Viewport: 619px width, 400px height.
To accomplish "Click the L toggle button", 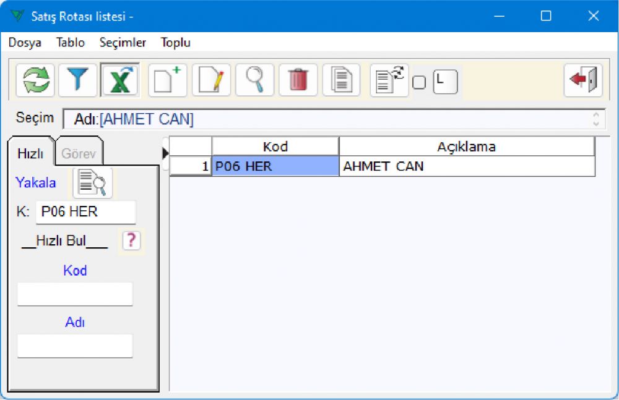I will (444, 82).
